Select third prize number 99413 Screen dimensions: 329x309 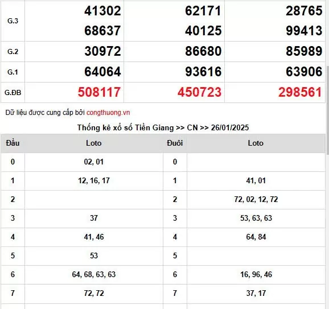click(304, 31)
